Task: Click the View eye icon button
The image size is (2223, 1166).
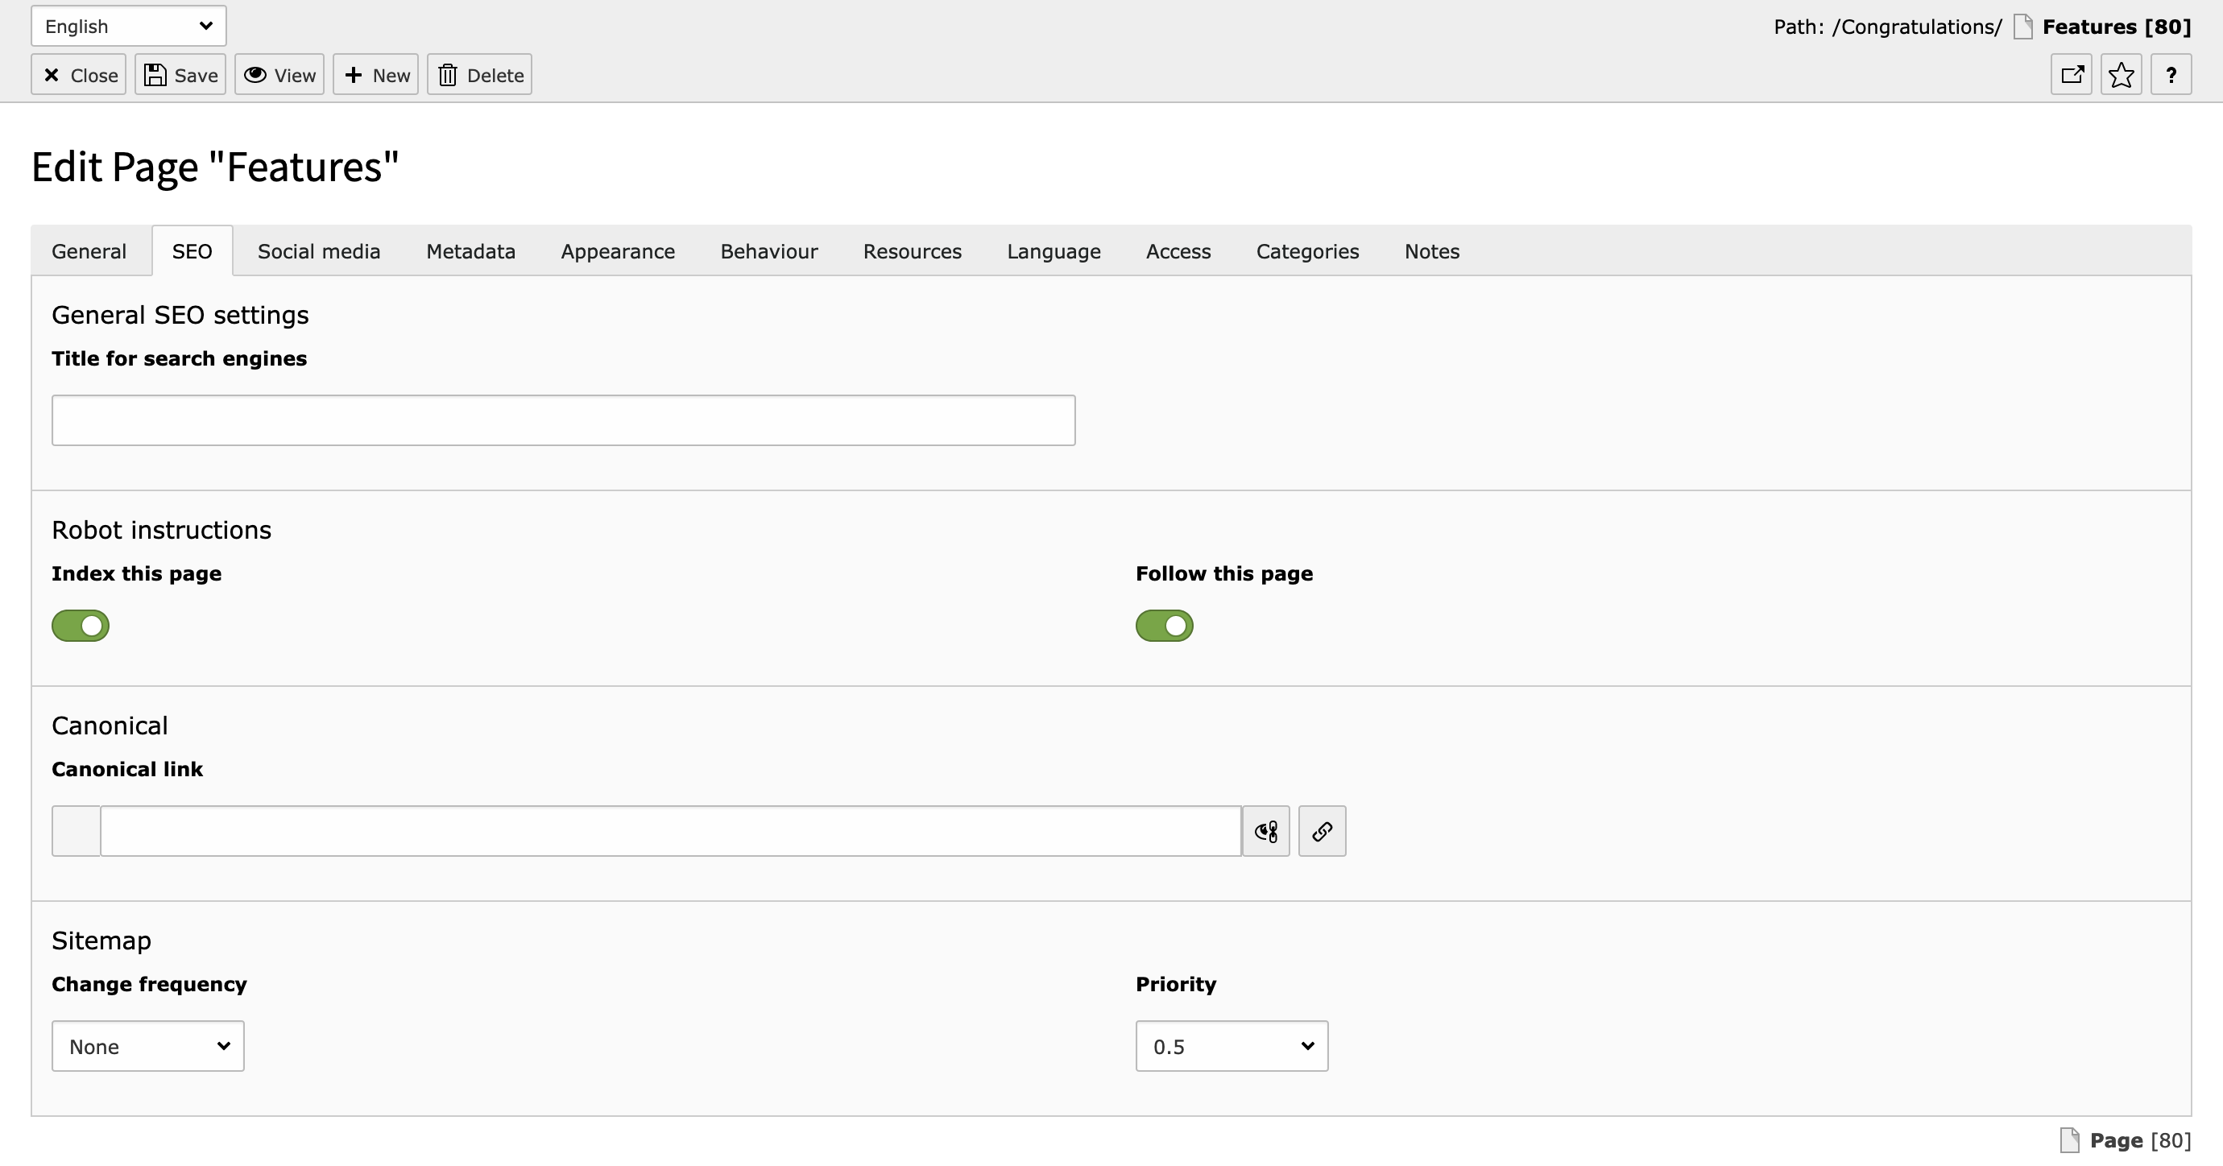Action: tap(279, 75)
